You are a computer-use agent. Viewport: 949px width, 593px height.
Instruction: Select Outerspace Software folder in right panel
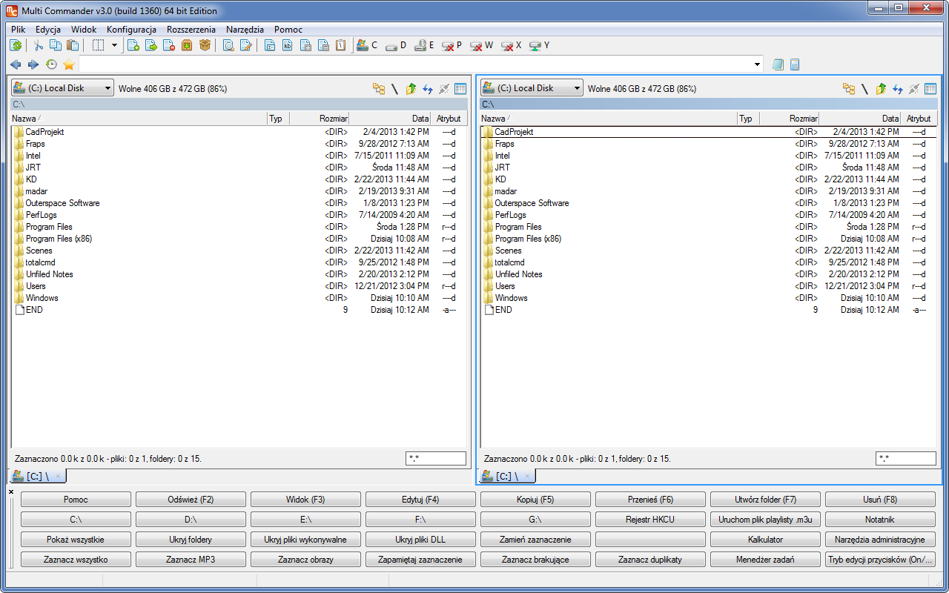[x=709, y=203]
